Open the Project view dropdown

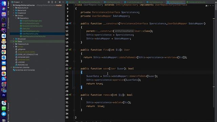(x=17, y=2)
